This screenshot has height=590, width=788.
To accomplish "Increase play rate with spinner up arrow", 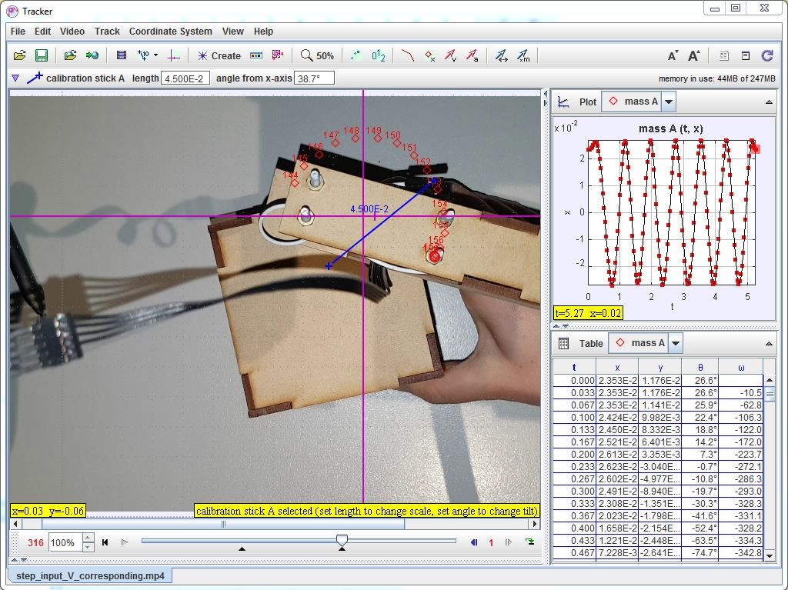I will coord(88,538).
